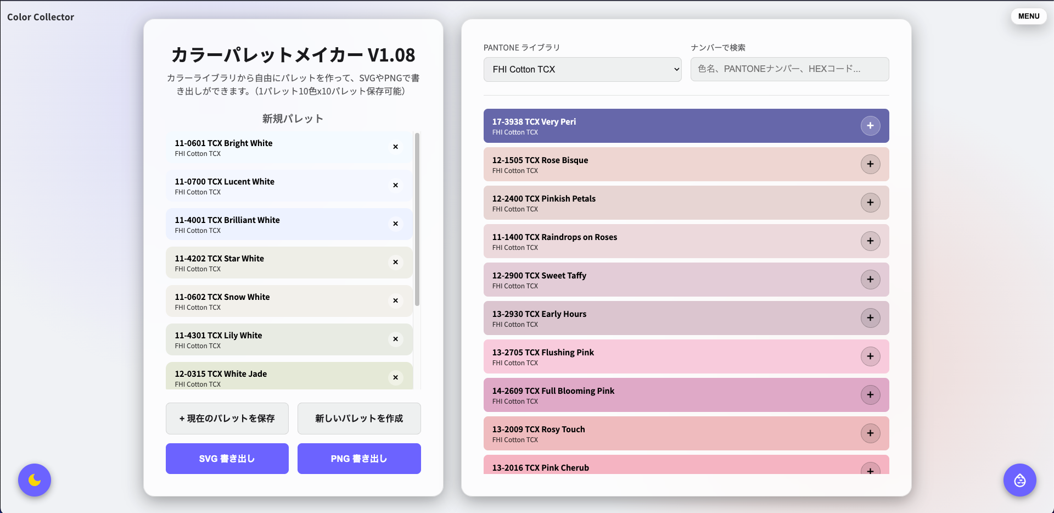This screenshot has width=1054, height=513.
Task: Add 12-2900 TCX Sweet Taffy to palette
Action: click(x=870, y=280)
